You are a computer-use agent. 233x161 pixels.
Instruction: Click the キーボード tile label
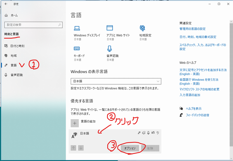[x=79, y=56]
